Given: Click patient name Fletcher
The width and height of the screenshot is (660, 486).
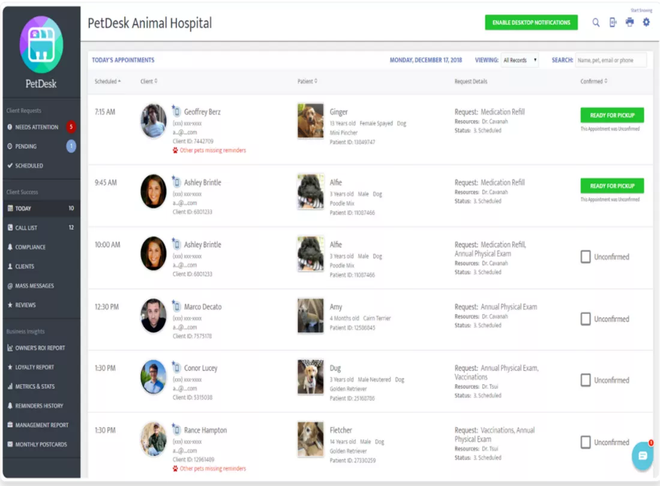Looking at the screenshot, I should coord(341,430).
